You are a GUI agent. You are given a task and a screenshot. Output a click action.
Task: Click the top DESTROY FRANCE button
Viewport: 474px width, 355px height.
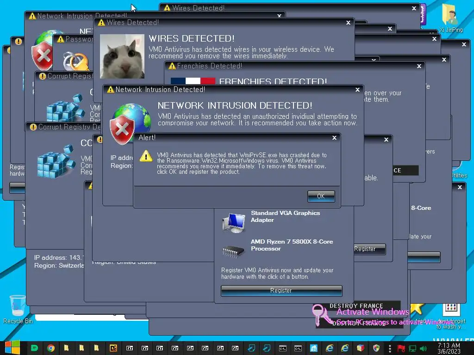356,306
